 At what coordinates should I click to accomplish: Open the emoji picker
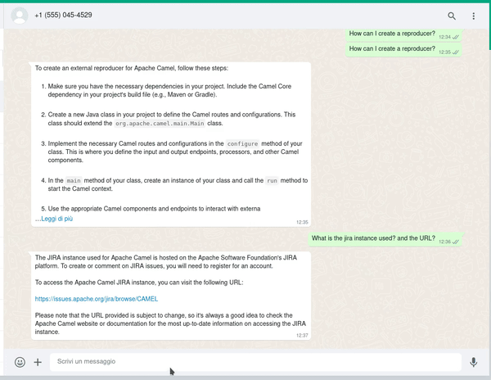[x=20, y=362]
